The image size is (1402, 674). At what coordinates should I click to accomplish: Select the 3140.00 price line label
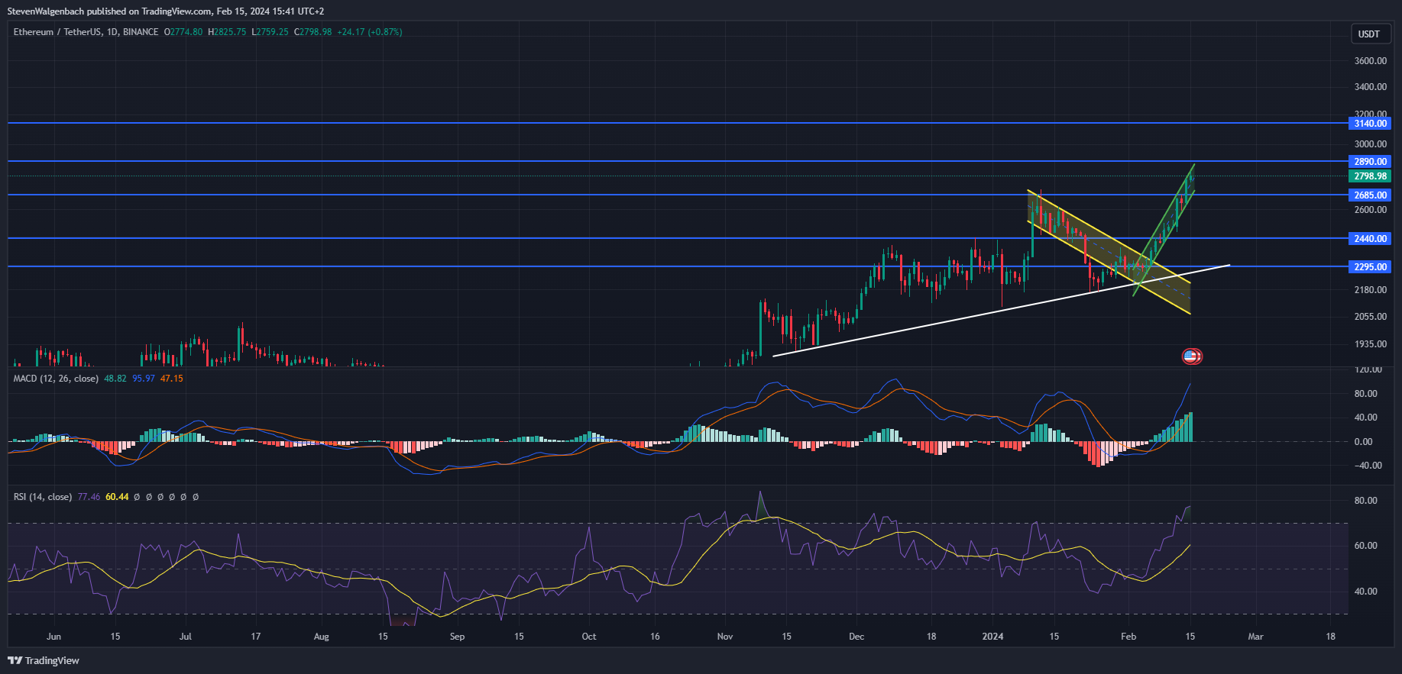pyautogui.click(x=1370, y=124)
